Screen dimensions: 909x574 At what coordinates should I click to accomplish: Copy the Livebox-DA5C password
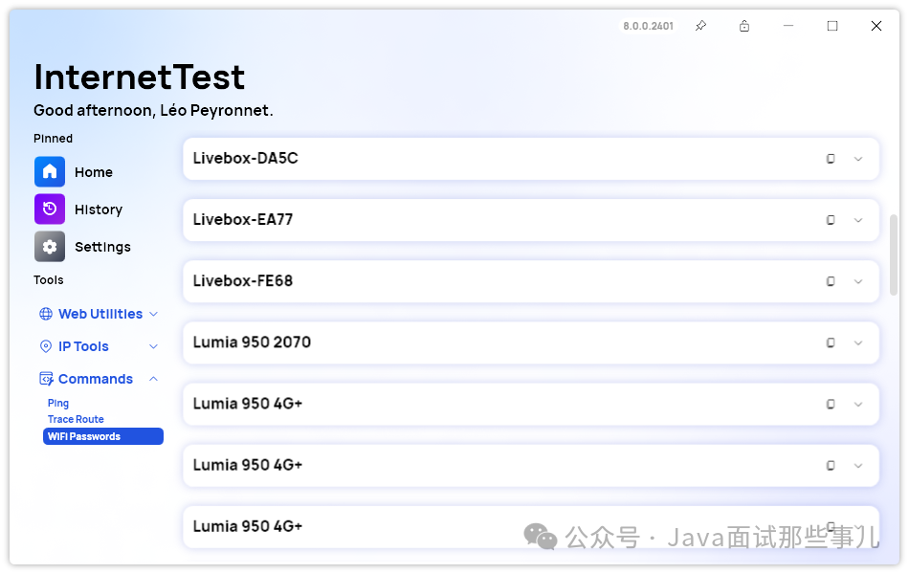coord(831,159)
